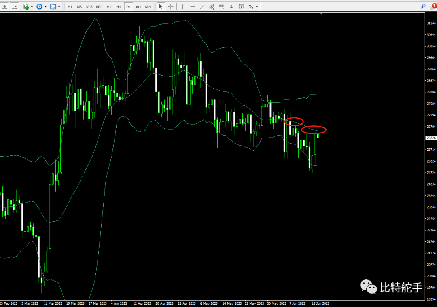
Task: Click the 3 Mar 2023 date label
Action: click(30, 303)
